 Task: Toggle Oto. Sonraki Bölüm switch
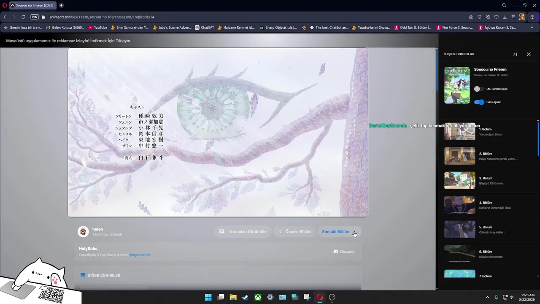(479, 89)
